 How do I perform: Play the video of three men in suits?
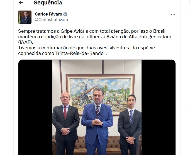[97, 107]
